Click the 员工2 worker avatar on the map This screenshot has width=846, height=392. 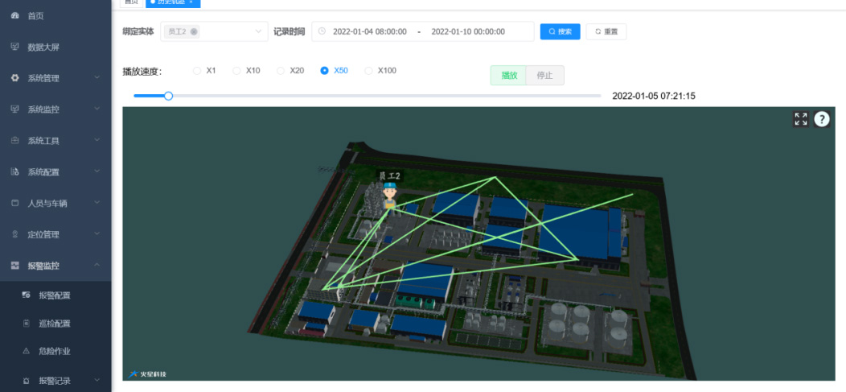tap(390, 195)
